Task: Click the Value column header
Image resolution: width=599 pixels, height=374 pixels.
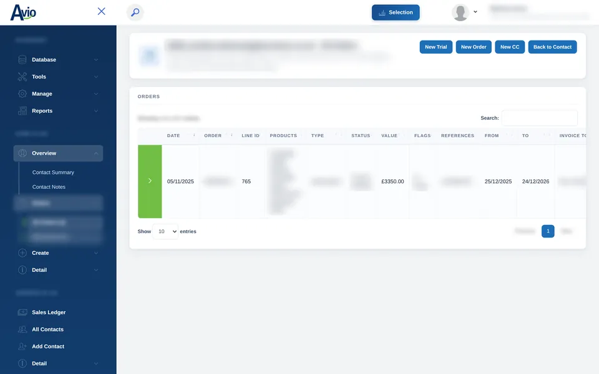Action: click(x=389, y=135)
